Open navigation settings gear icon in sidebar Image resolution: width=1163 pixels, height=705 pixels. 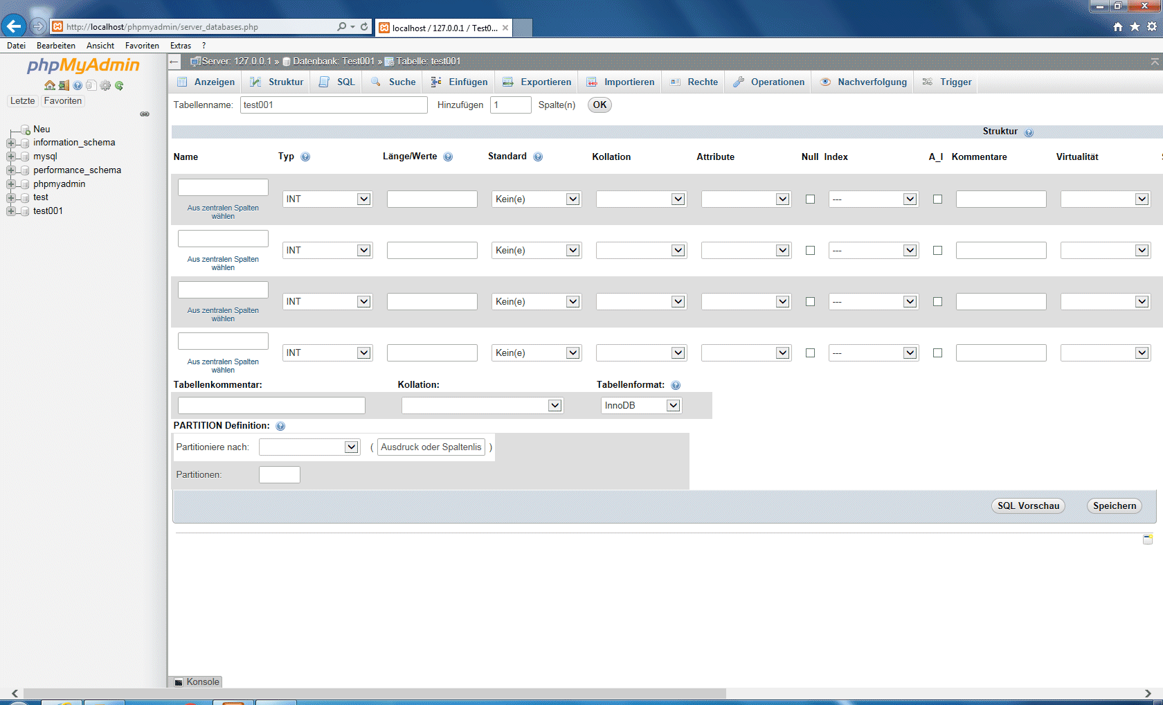105,86
